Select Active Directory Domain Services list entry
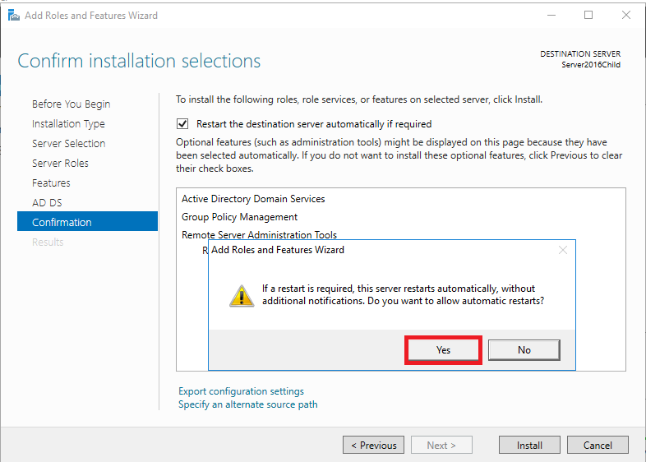The width and height of the screenshot is (646, 462). [253, 199]
